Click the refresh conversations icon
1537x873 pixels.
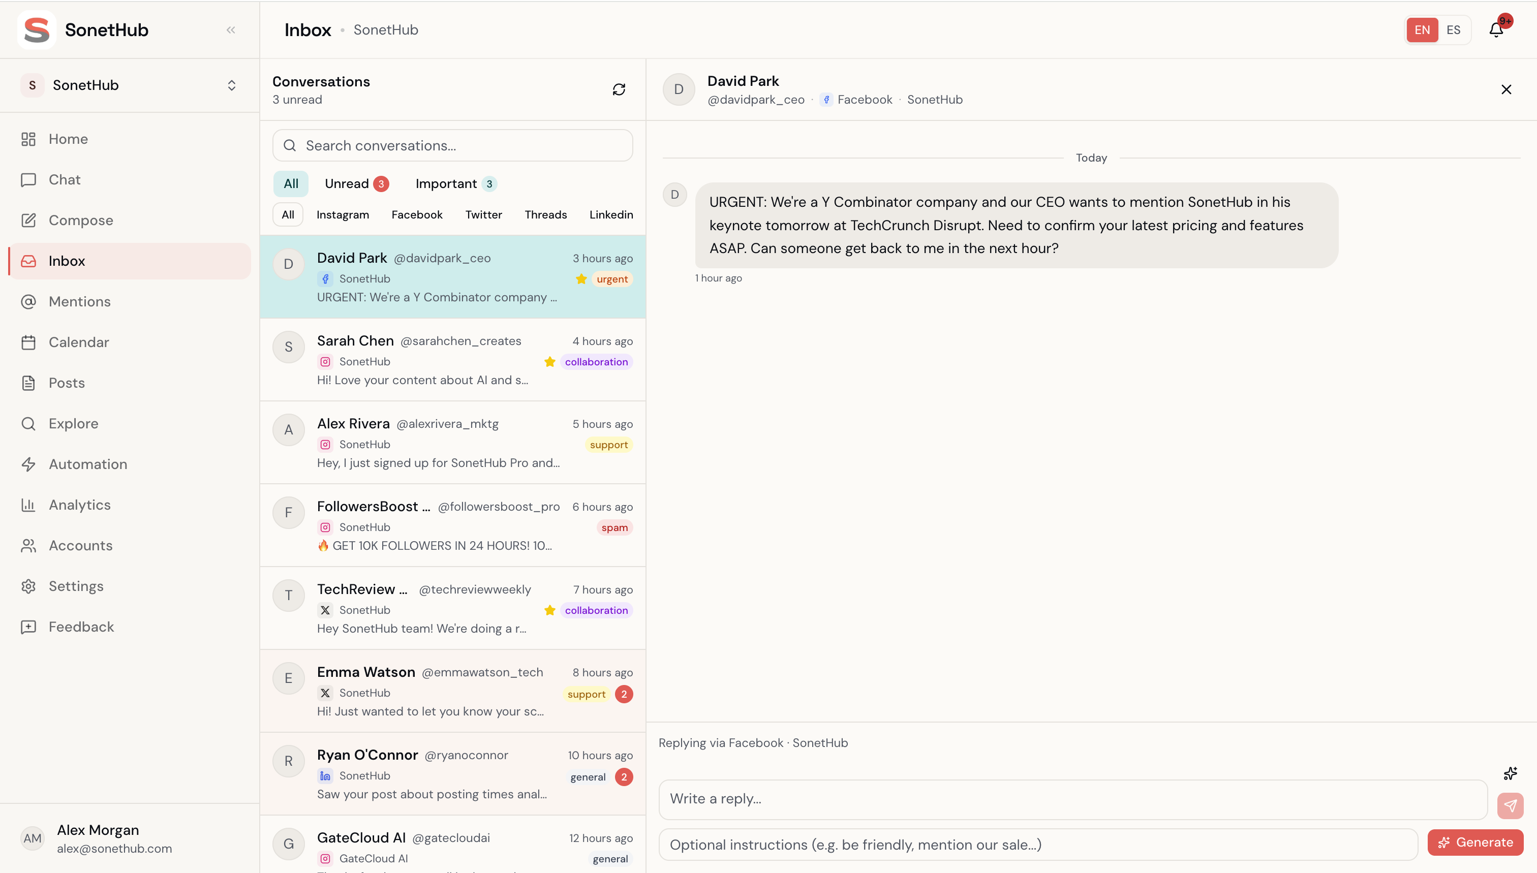(619, 89)
